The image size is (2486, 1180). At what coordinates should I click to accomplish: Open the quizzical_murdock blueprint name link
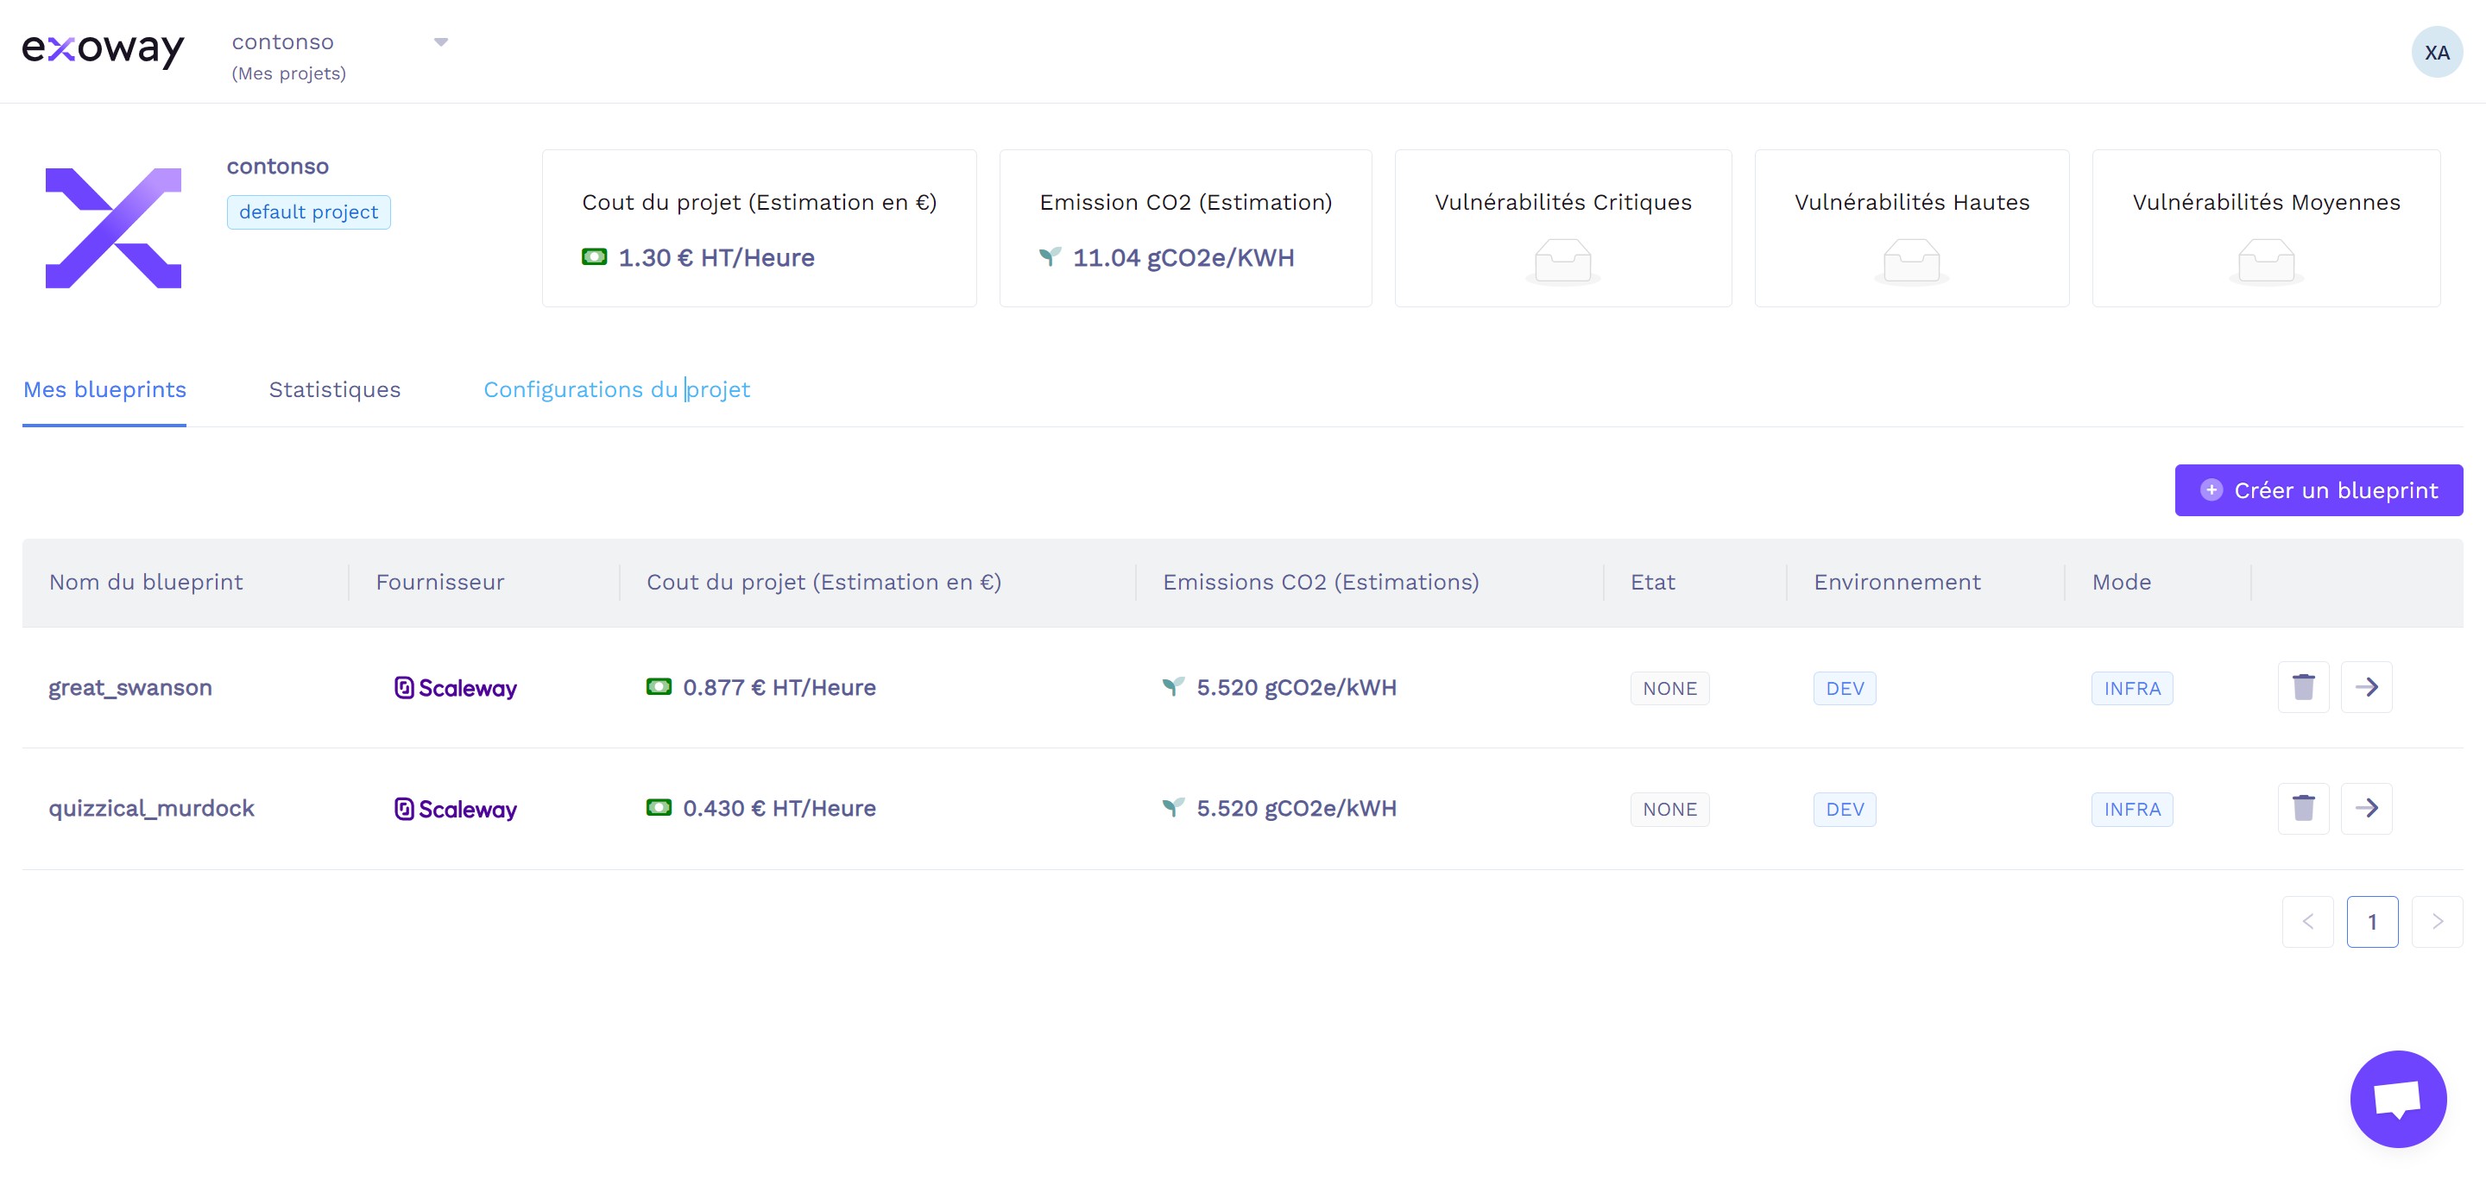pyautogui.click(x=152, y=809)
